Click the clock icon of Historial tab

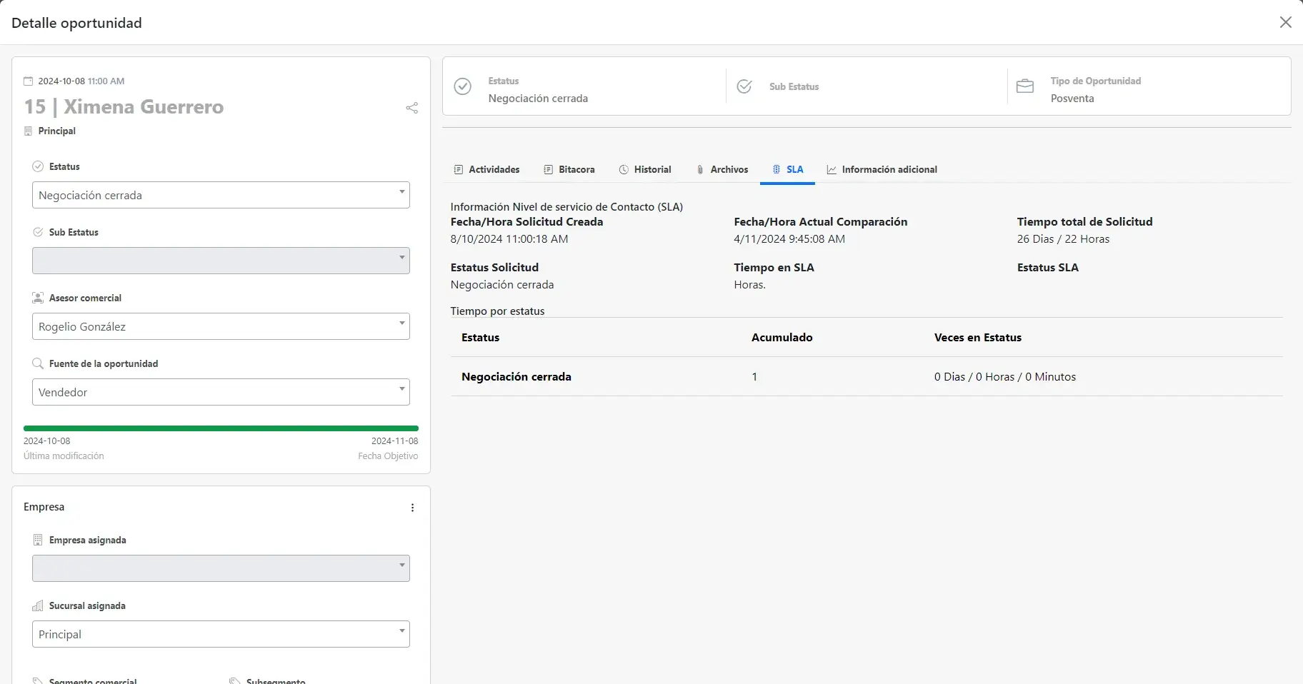624,170
